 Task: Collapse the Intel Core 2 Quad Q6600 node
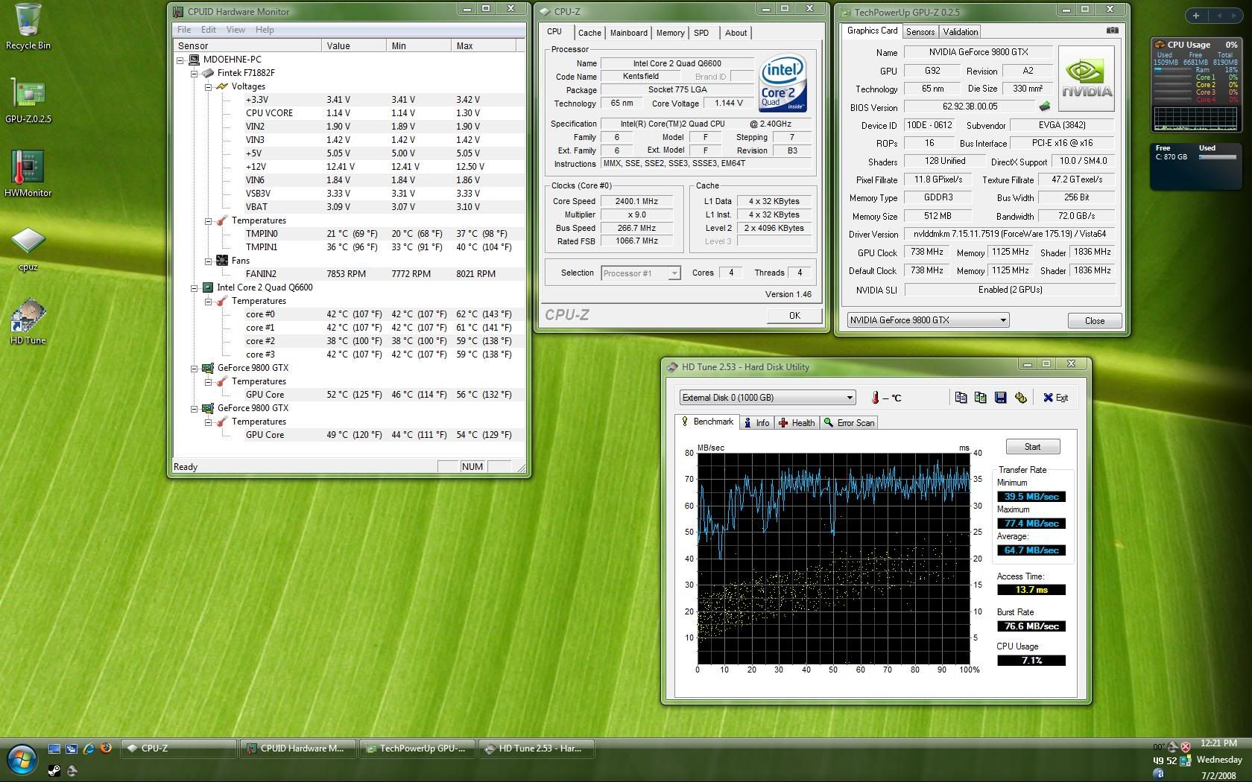[195, 287]
